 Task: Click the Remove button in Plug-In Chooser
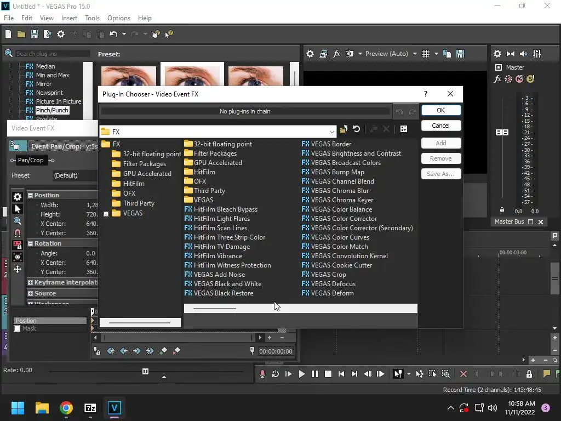pos(441,158)
